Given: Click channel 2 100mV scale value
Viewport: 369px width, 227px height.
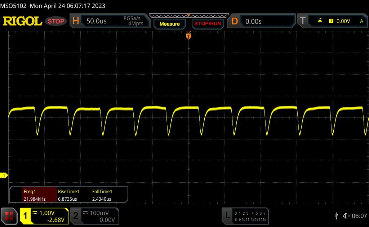Looking at the screenshot, I should [99, 213].
